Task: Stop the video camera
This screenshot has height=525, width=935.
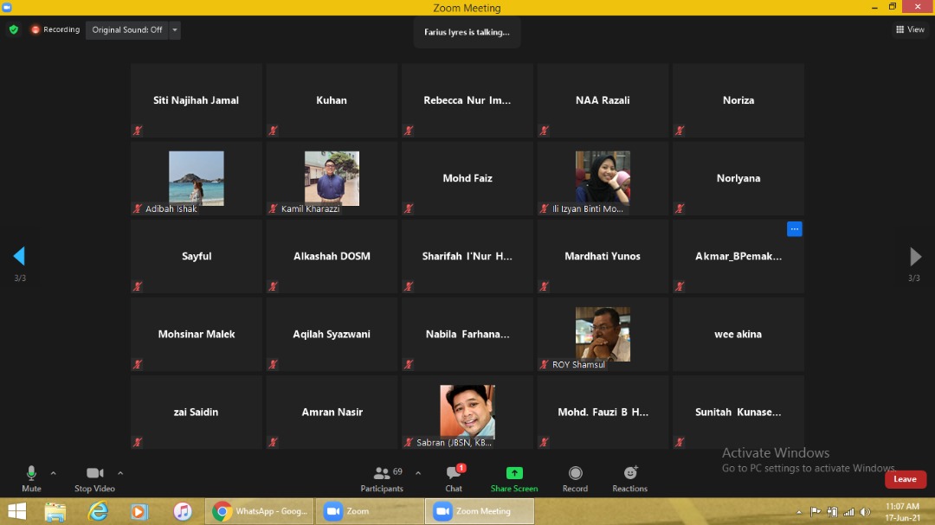Action: [x=95, y=477]
